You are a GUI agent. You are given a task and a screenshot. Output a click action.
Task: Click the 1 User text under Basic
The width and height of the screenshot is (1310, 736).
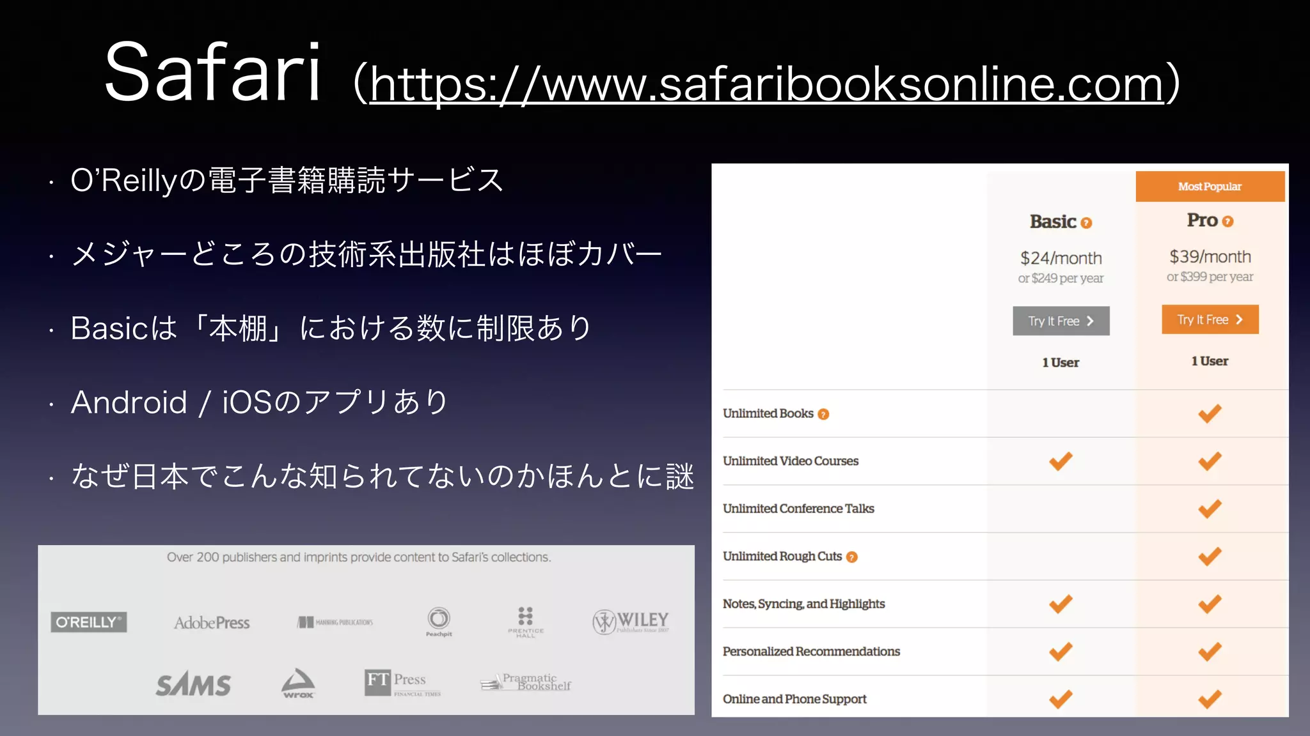[1061, 363]
